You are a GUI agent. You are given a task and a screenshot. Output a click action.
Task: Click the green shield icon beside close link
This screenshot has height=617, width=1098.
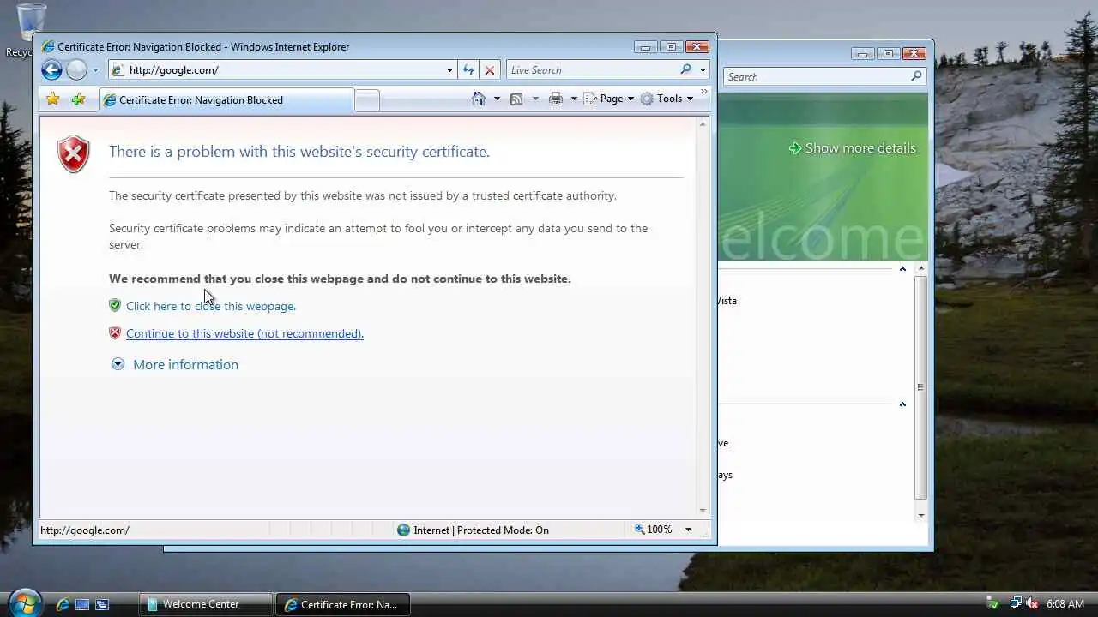(115, 305)
